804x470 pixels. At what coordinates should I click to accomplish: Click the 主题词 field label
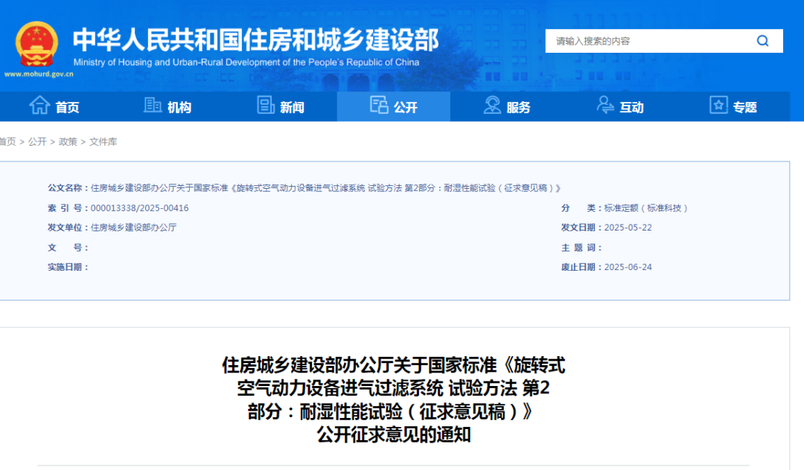(582, 248)
